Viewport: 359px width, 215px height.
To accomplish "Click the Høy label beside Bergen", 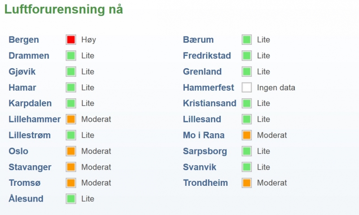I will pyautogui.click(x=88, y=40).
